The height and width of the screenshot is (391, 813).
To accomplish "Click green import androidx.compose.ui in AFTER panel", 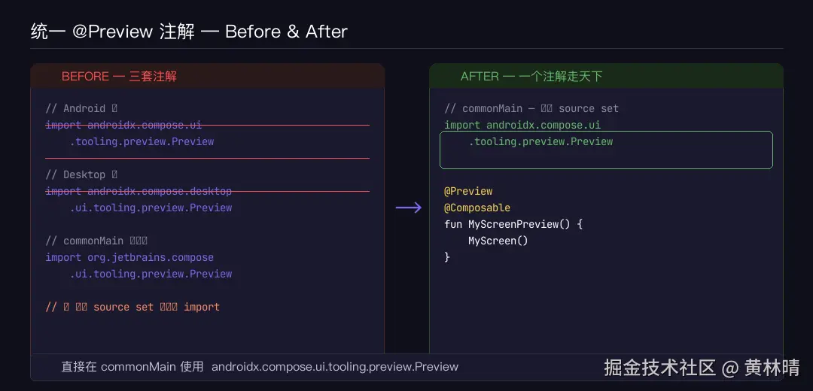I will 522,125.
